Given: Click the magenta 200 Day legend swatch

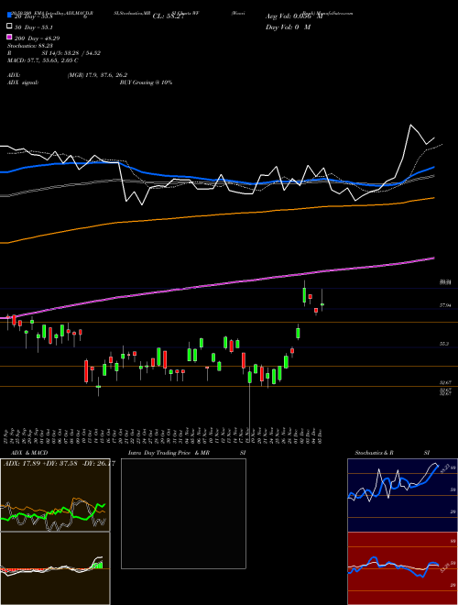Looking at the screenshot, I should (x=9, y=37).
